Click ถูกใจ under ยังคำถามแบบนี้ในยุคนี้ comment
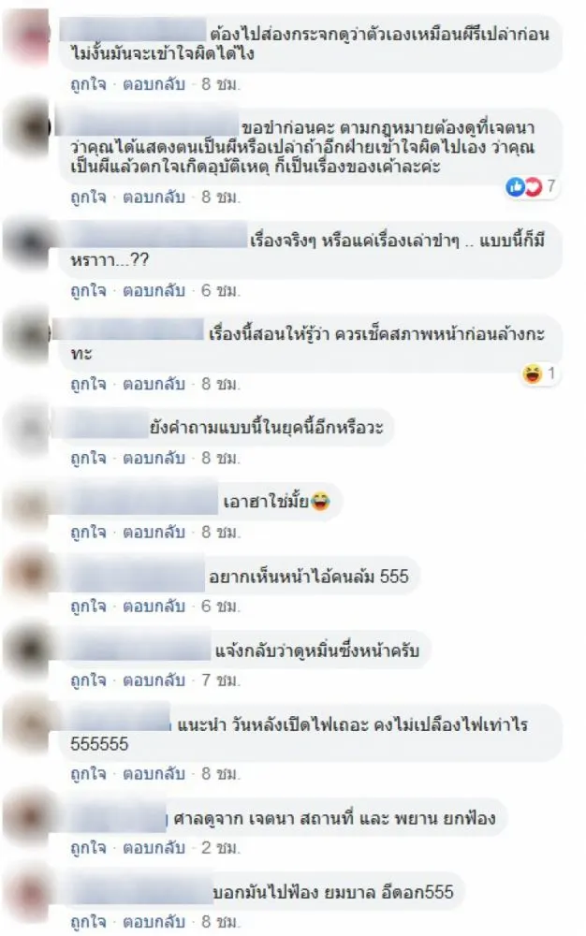The height and width of the screenshot is (936, 586). tap(88, 458)
